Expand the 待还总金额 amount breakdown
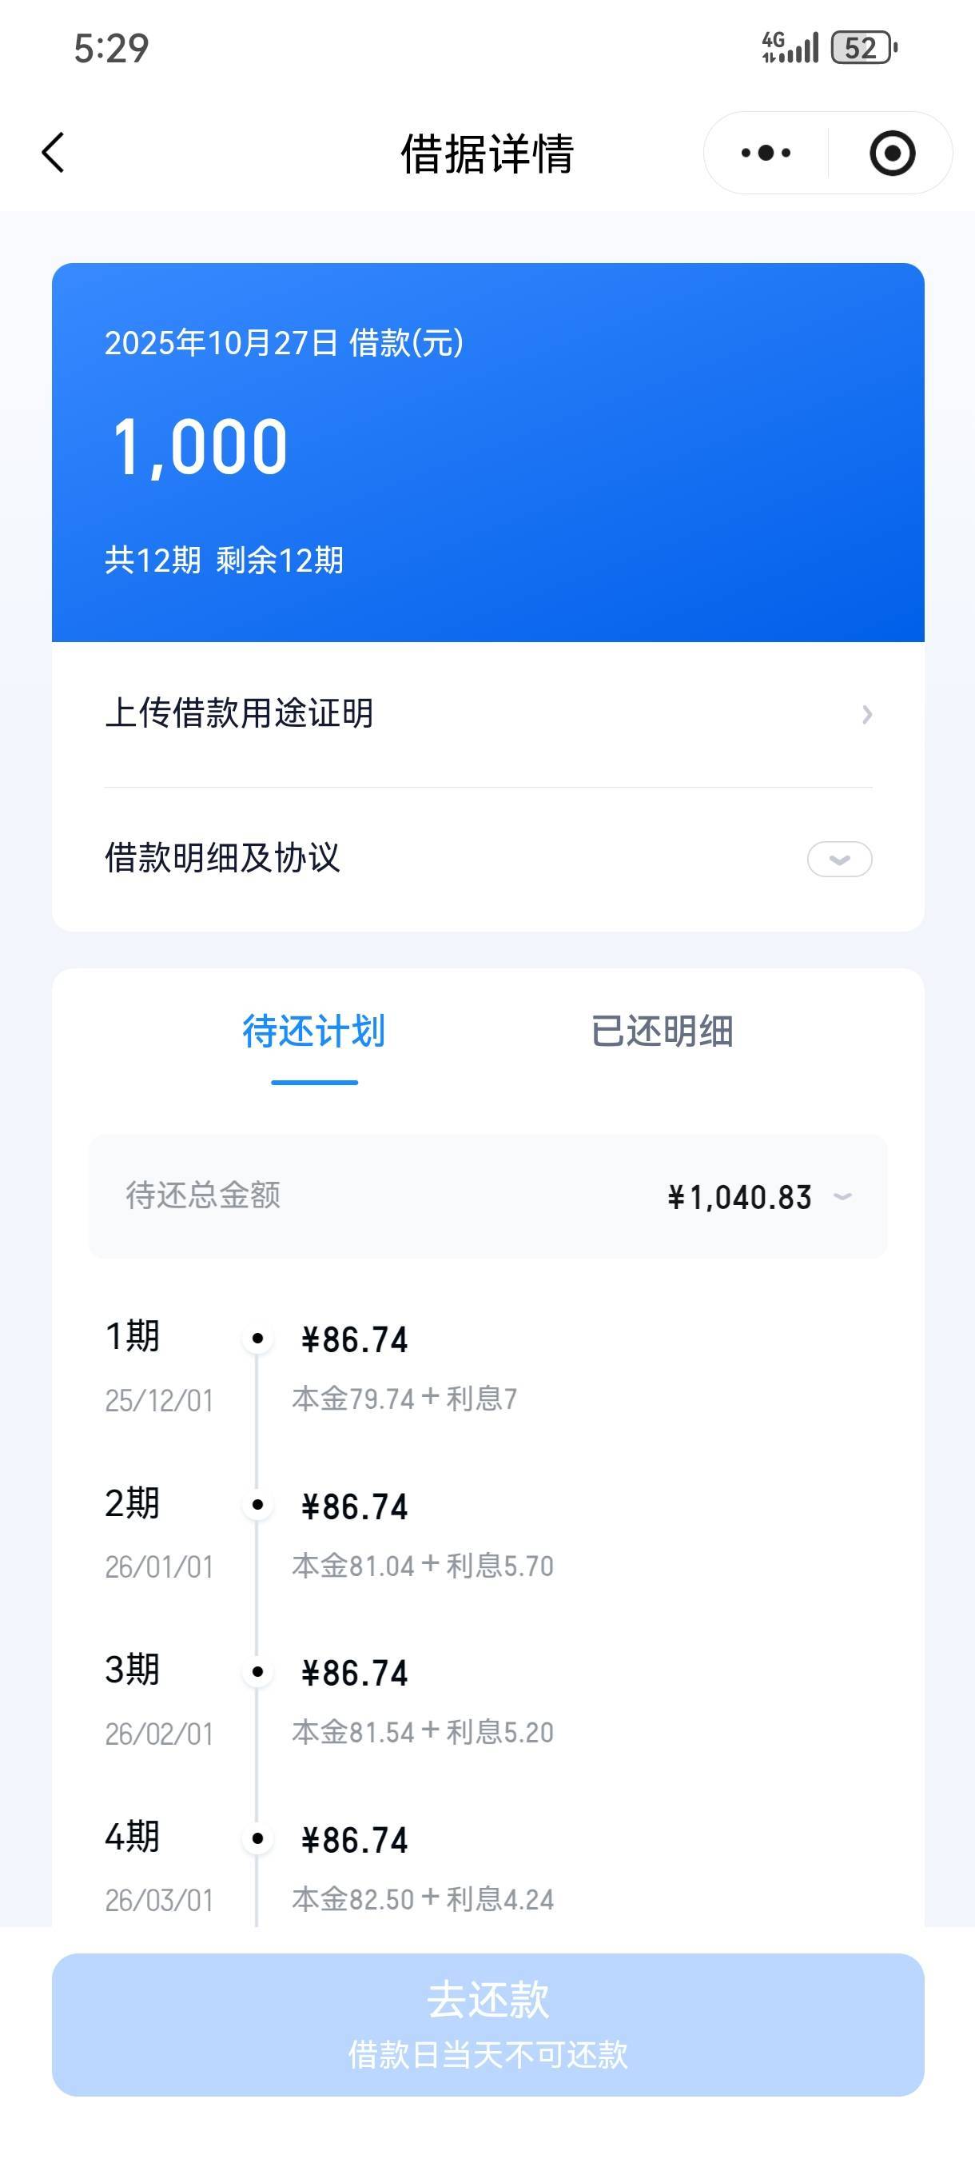 pos(842,1197)
